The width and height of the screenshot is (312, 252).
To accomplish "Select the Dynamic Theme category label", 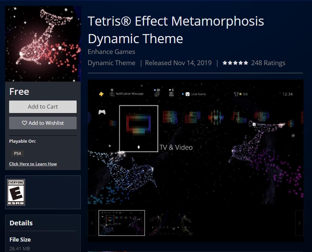I will coord(111,63).
